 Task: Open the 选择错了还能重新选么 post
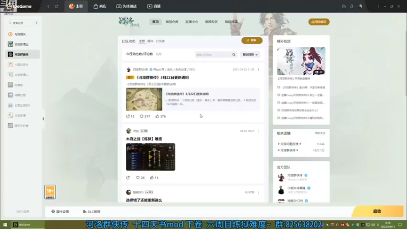pos(144,200)
